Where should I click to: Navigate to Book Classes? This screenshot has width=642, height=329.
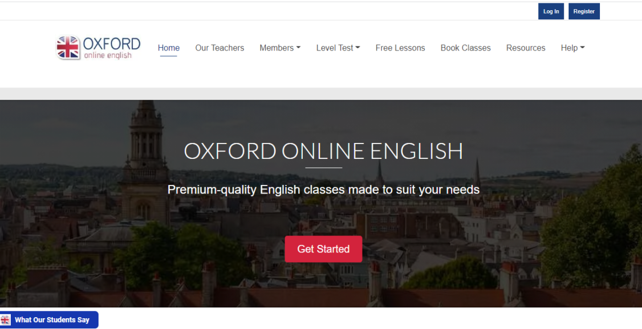[465, 48]
